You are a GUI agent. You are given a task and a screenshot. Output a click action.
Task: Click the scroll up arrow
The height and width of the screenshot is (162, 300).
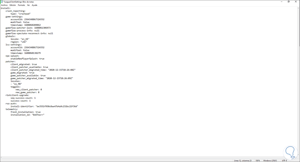pyautogui.click(x=298, y=8)
